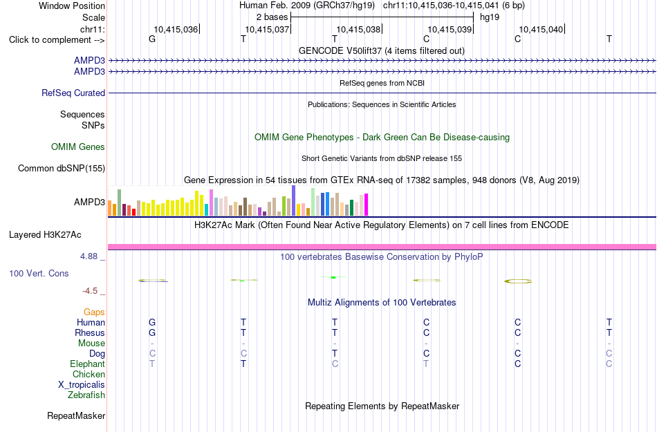The height and width of the screenshot is (432, 657).
Task: Click '100 vertebrates Basewise Conservation by PhyloP' title
Action: coord(381,256)
